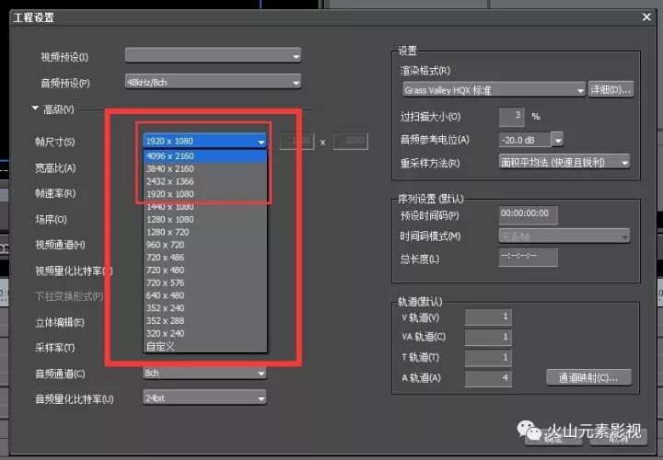Pick 960 x 720 frame size

pos(205,245)
